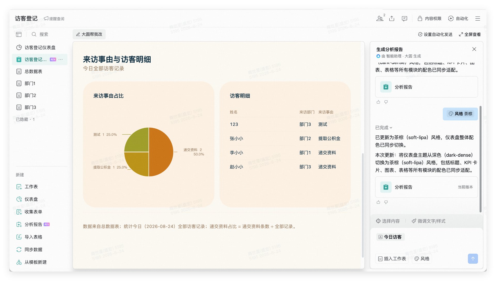Expand 已隐藏 · 1 hidden items
This screenshot has height=281, width=496.
click(25, 119)
